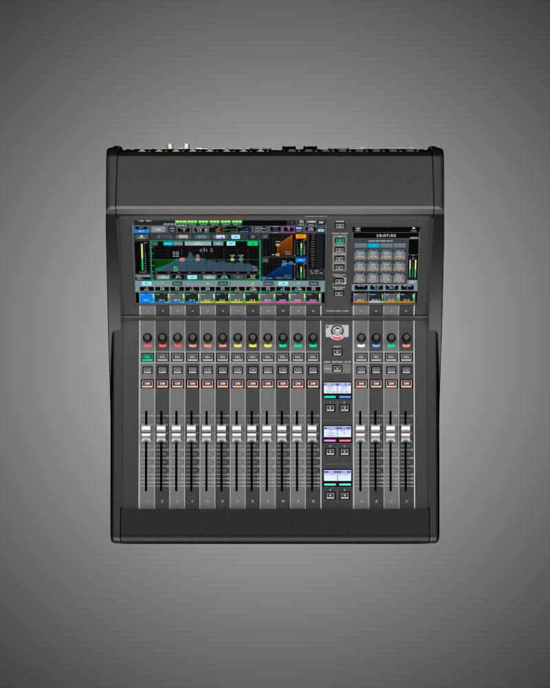Image resolution: width=550 pixels, height=688 pixels.
Task: Toggle the ON key for channel D
Action: click(406, 383)
